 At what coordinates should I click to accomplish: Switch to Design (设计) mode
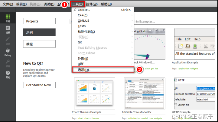8,41
